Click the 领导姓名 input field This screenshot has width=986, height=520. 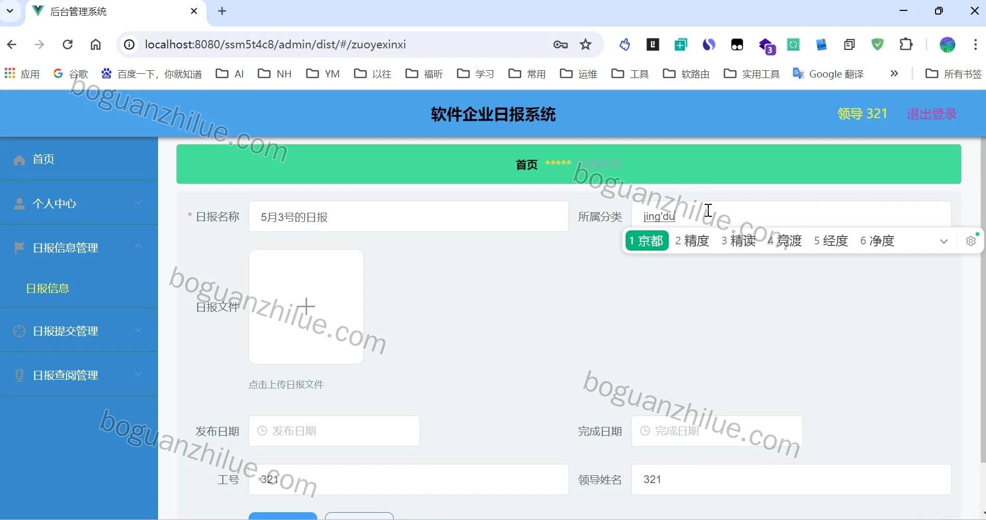pos(791,479)
